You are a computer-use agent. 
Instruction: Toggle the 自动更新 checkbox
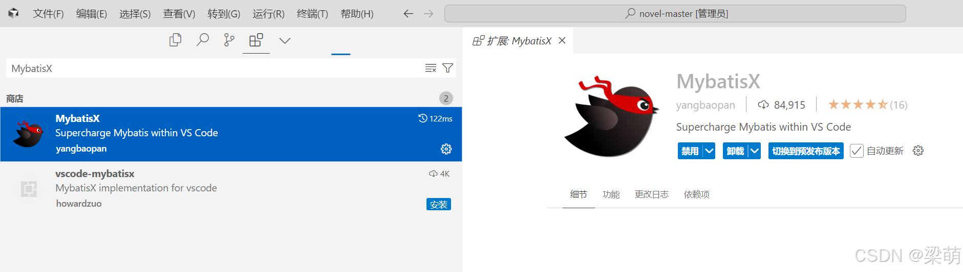(x=857, y=151)
